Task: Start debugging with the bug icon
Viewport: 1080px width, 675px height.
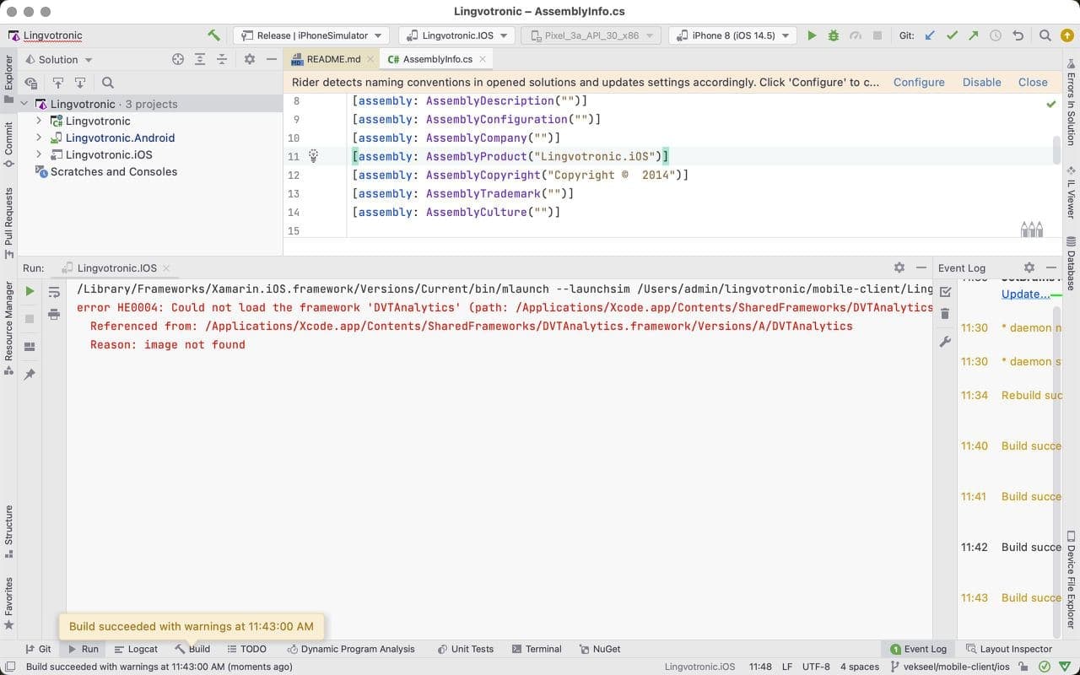Action: 834,35
